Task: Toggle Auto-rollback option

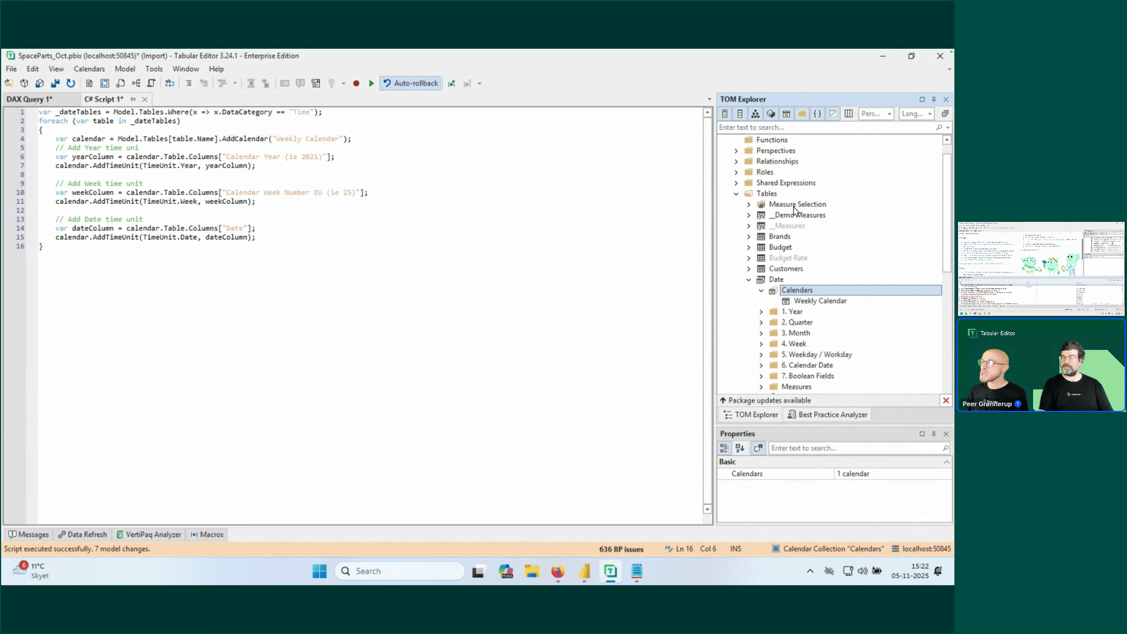Action: coord(410,83)
